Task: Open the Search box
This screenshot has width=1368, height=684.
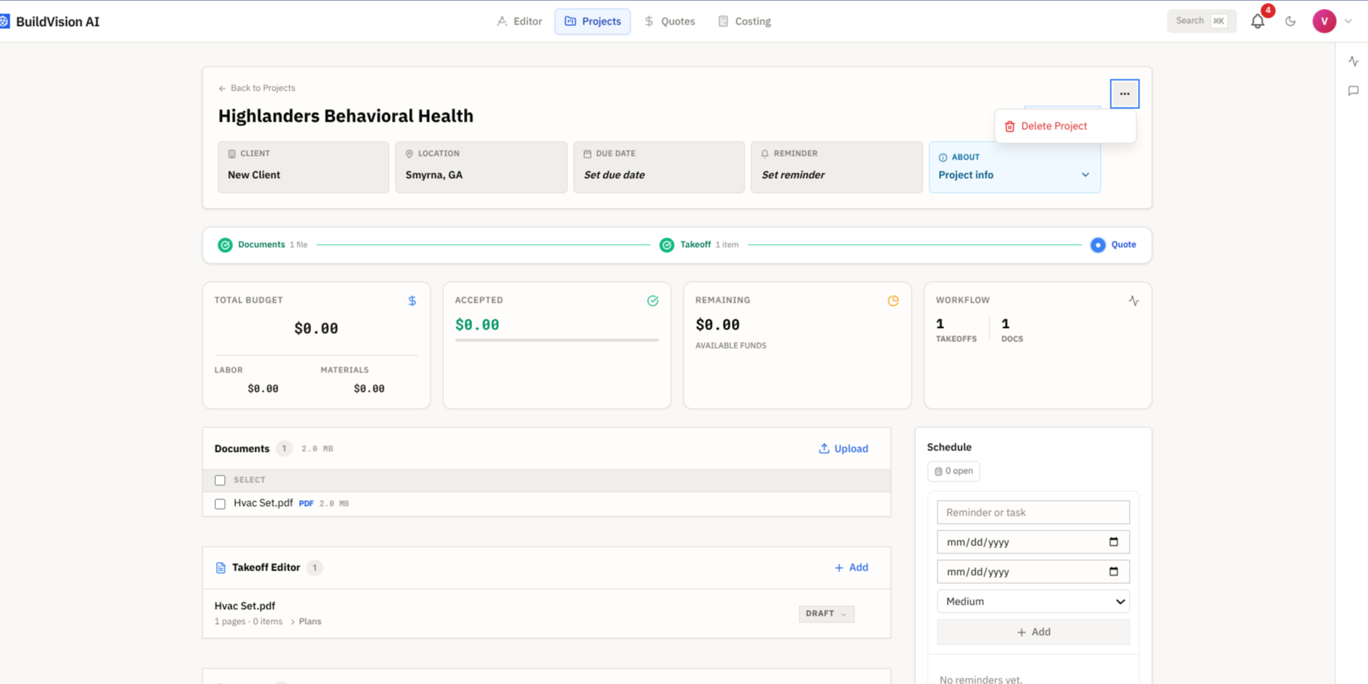Action: [x=1202, y=21]
